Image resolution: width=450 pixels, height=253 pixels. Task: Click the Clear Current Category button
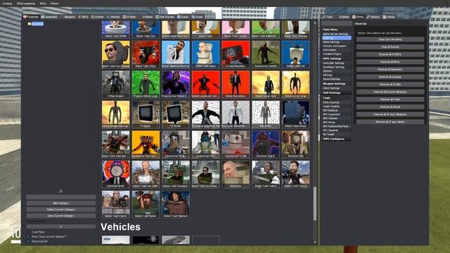(x=61, y=216)
